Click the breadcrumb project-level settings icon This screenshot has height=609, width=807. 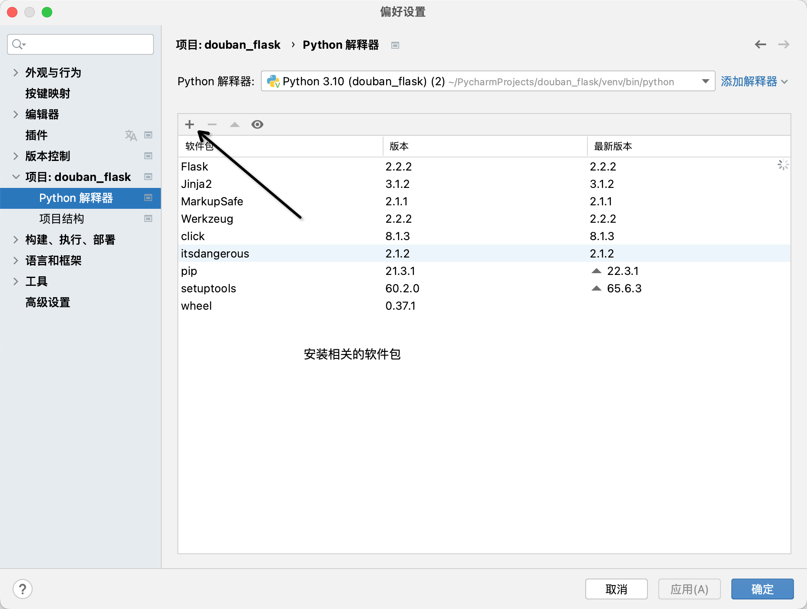click(395, 45)
